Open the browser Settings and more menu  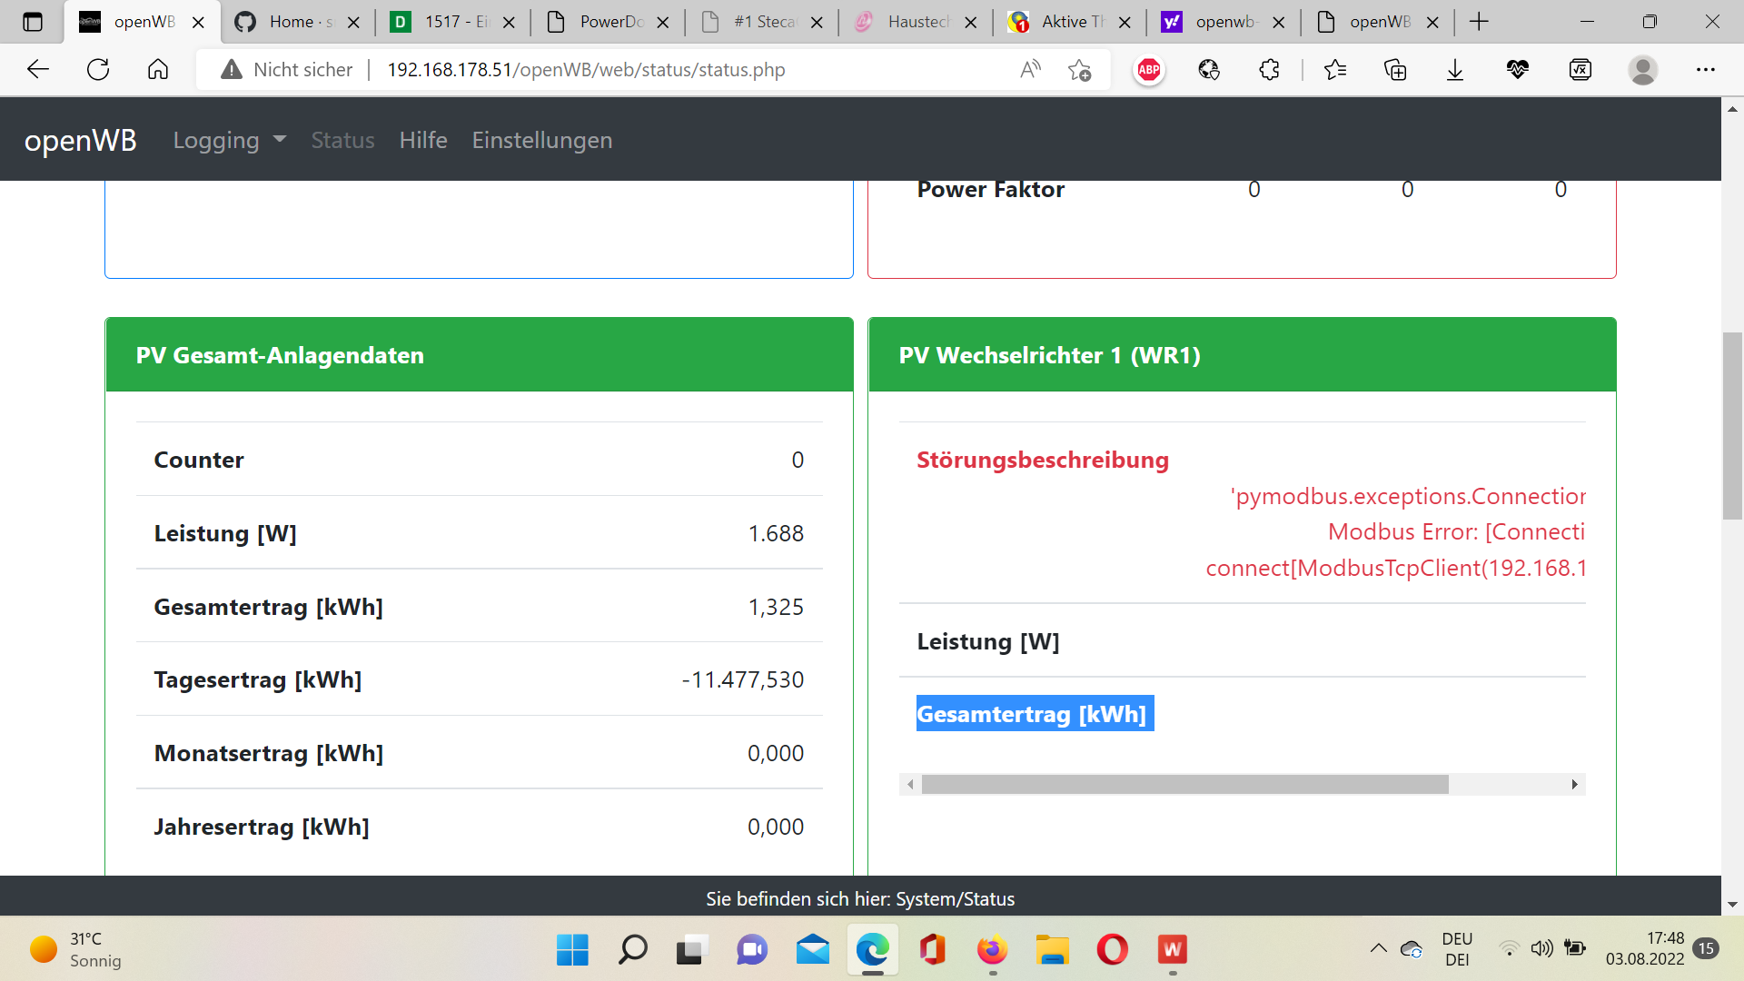coord(1705,70)
